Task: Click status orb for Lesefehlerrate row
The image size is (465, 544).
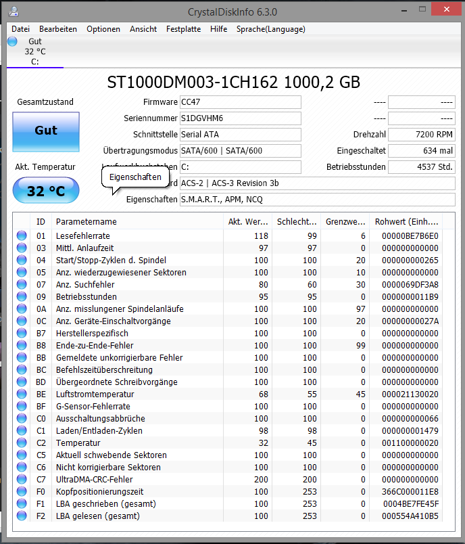Action: (x=22, y=235)
